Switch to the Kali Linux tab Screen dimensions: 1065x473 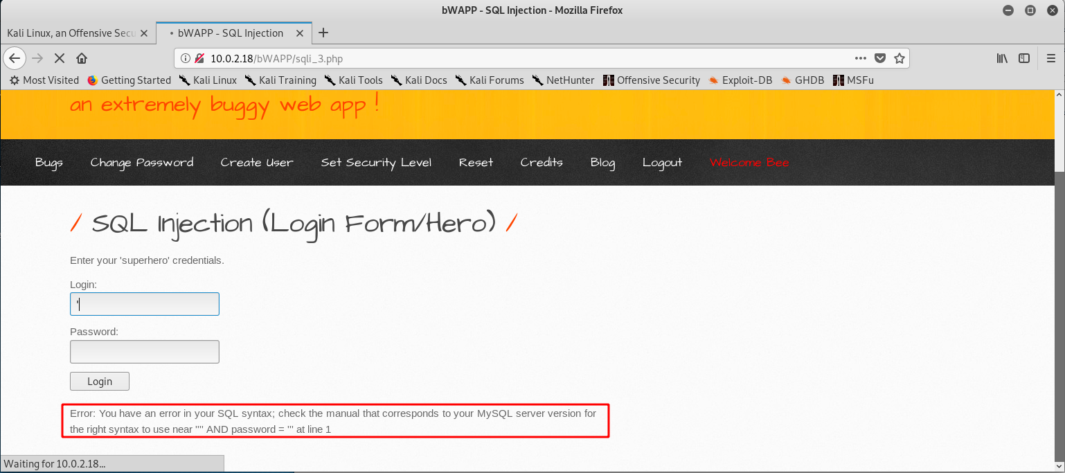pyautogui.click(x=69, y=33)
